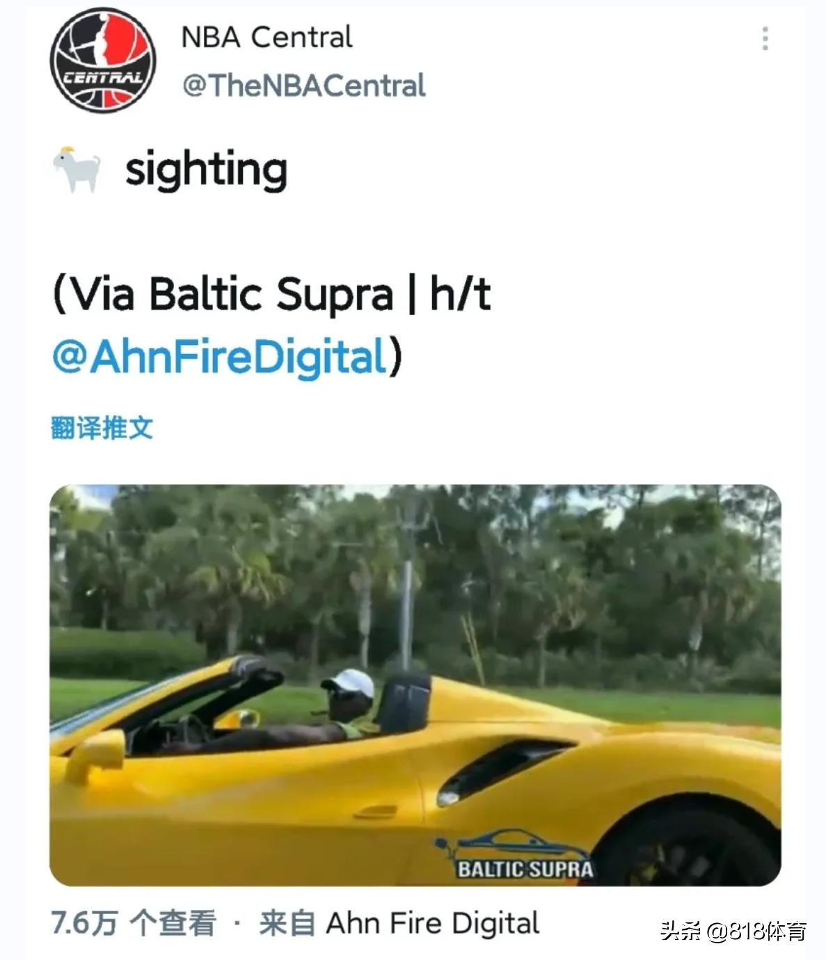Click the 头条 @818体育 watermark
The height and width of the screenshot is (960, 826).
coord(733,931)
